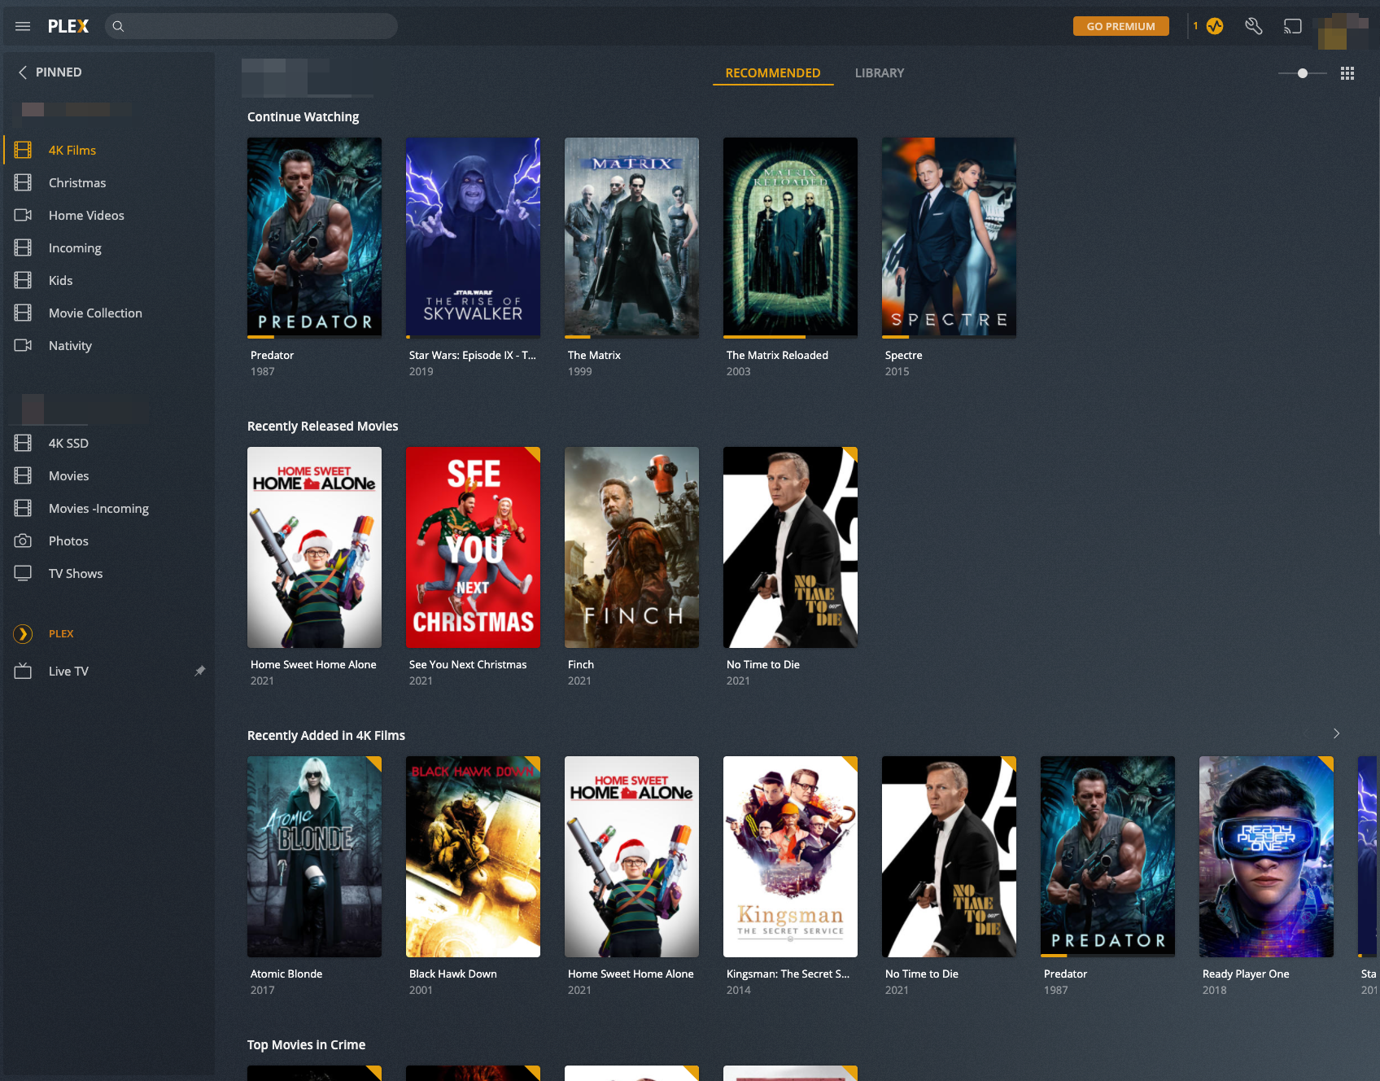
Task: Open Top Movies in Crime heading
Action: (306, 1044)
